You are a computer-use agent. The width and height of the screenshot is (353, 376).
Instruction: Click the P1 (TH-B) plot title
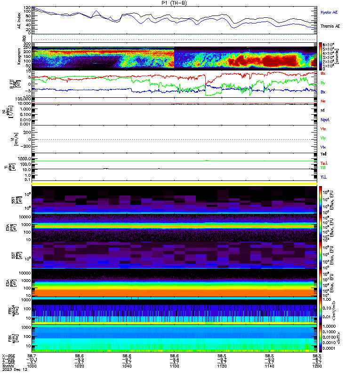174,3
